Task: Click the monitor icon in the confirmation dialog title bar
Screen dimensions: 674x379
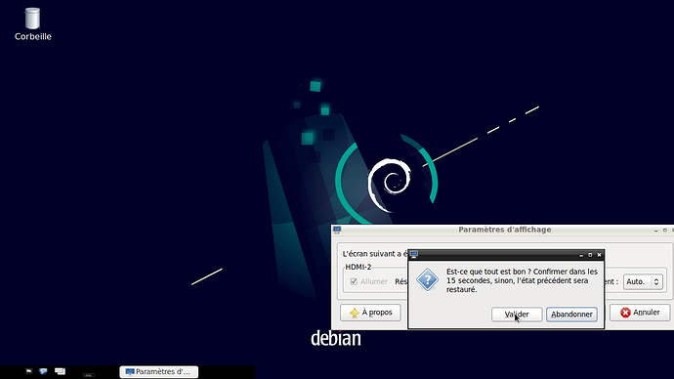Action: point(414,254)
